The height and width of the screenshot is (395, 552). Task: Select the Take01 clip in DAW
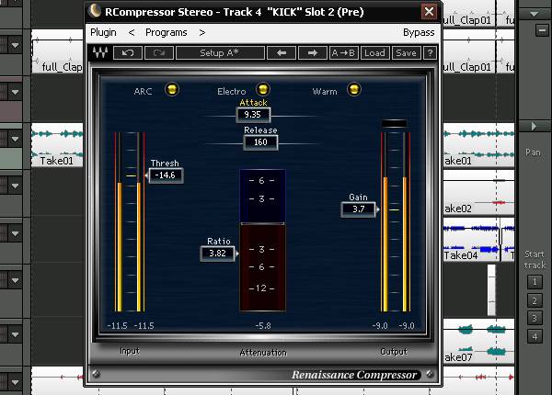57,145
